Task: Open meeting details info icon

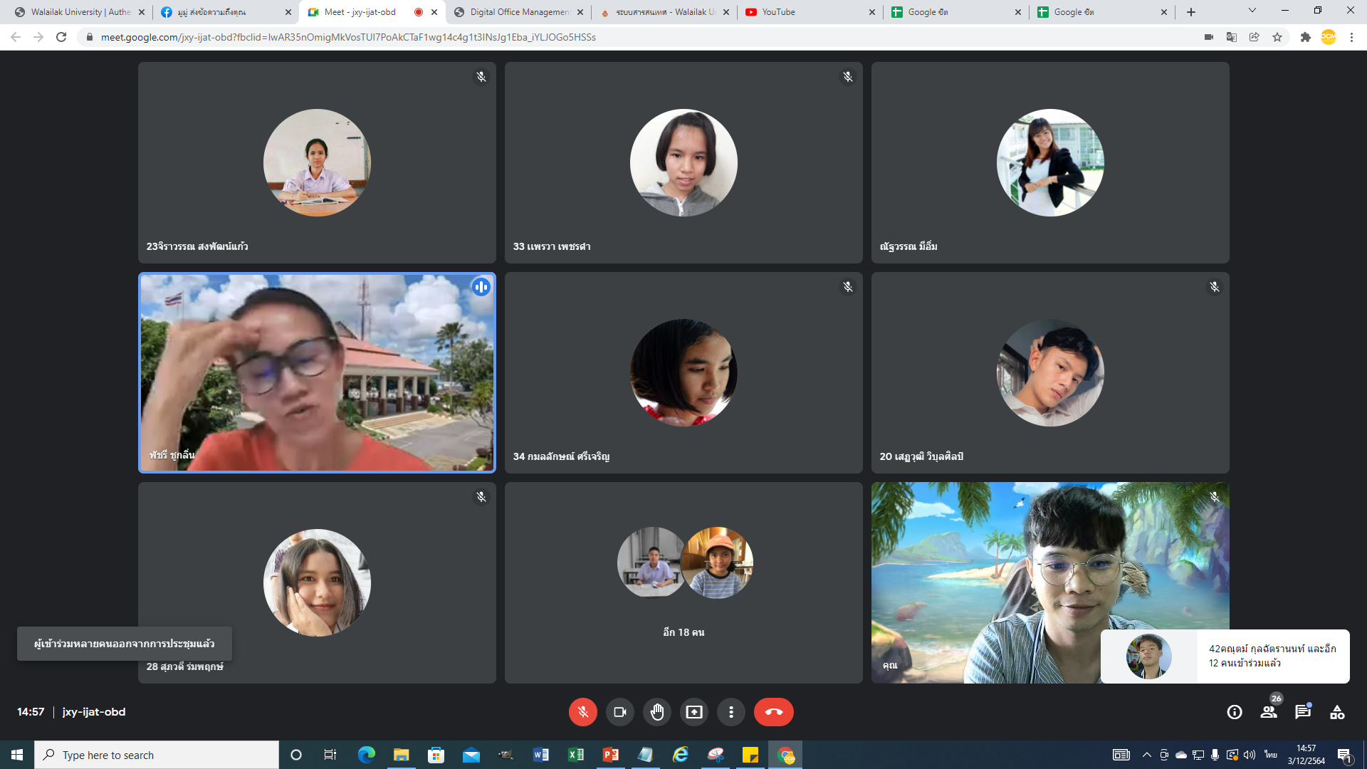Action: pyautogui.click(x=1235, y=712)
